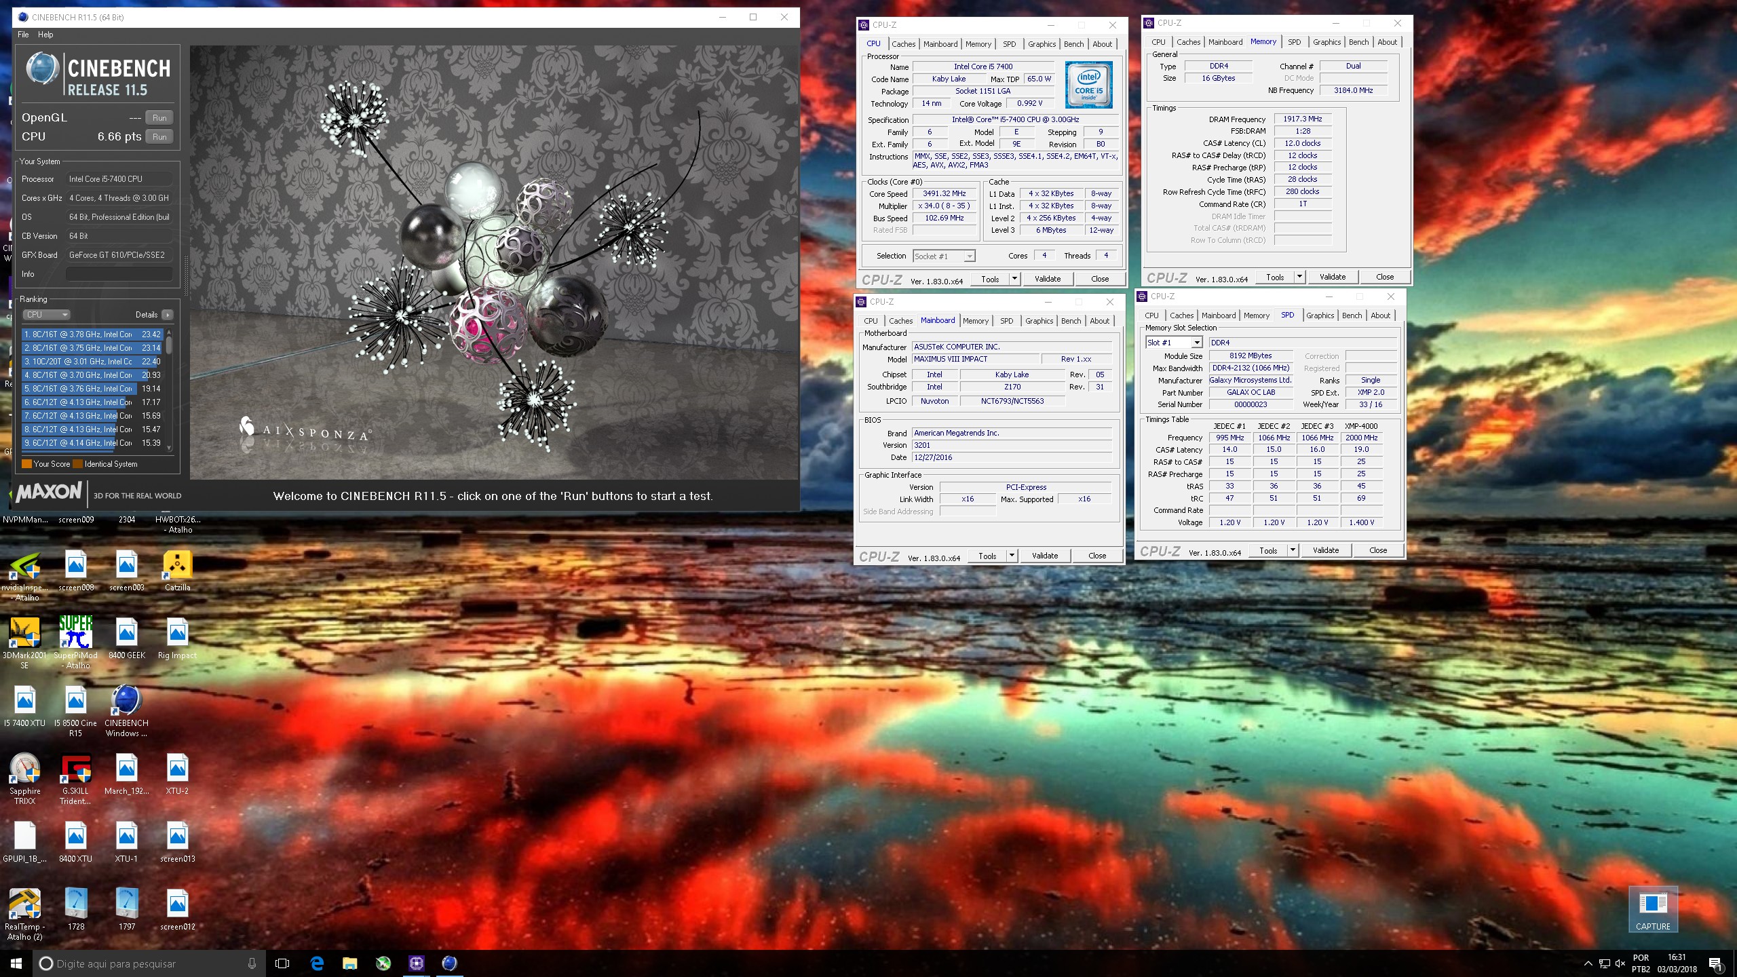
Task: Run the OpenGL benchmark in Cinebench
Action: [159, 117]
